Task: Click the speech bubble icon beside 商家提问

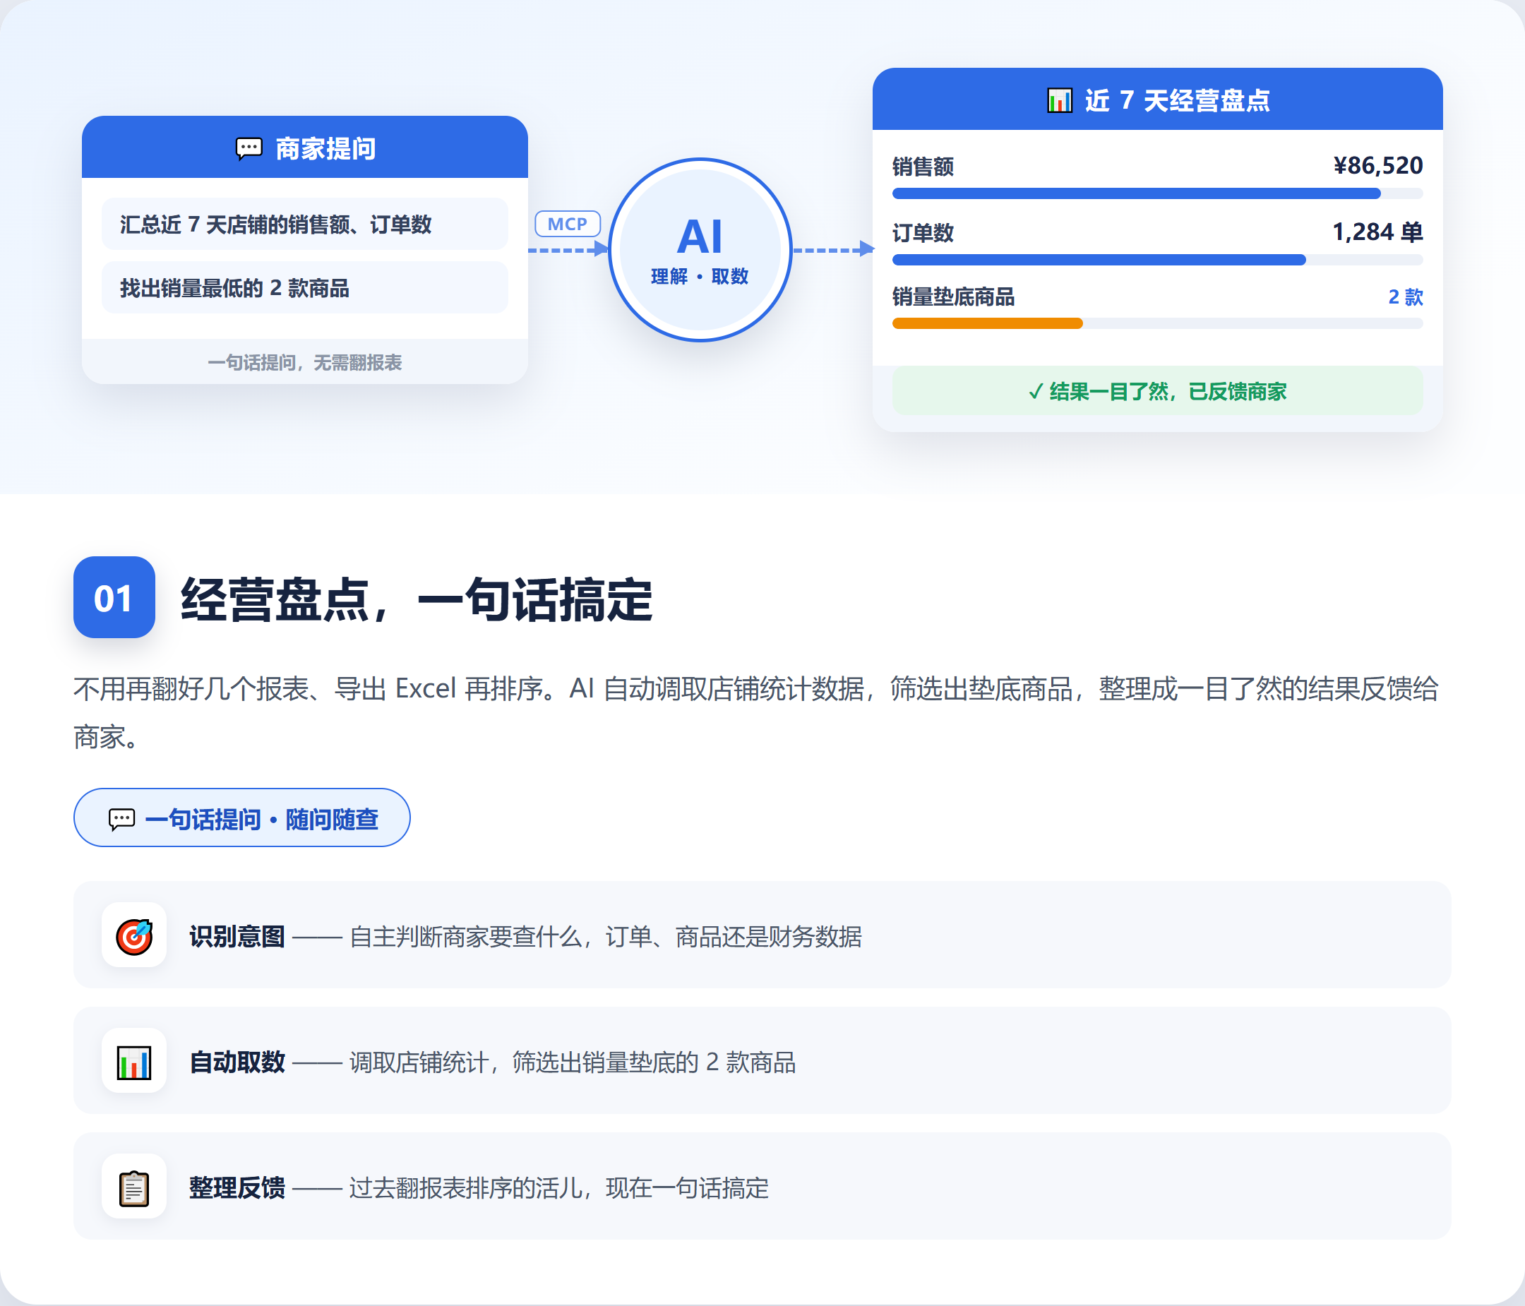Action: pyautogui.click(x=249, y=149)
